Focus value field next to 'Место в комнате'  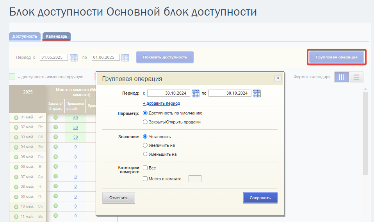[x=195, y=179]
